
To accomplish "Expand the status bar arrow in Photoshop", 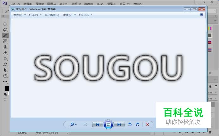I will [x=67, y=133].
